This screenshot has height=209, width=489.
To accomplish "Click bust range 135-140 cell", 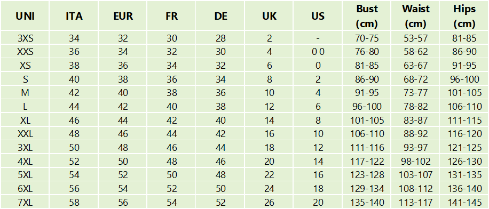I will 367,202.
